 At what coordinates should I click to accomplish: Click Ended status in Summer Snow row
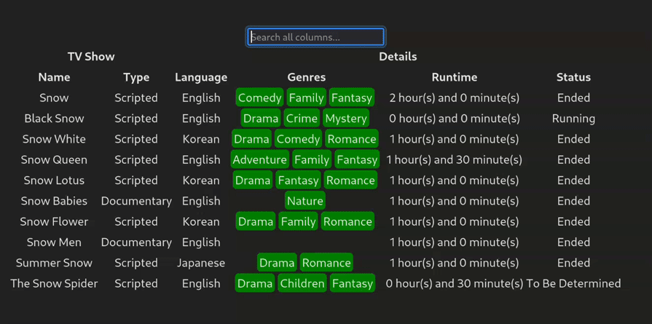573,263
